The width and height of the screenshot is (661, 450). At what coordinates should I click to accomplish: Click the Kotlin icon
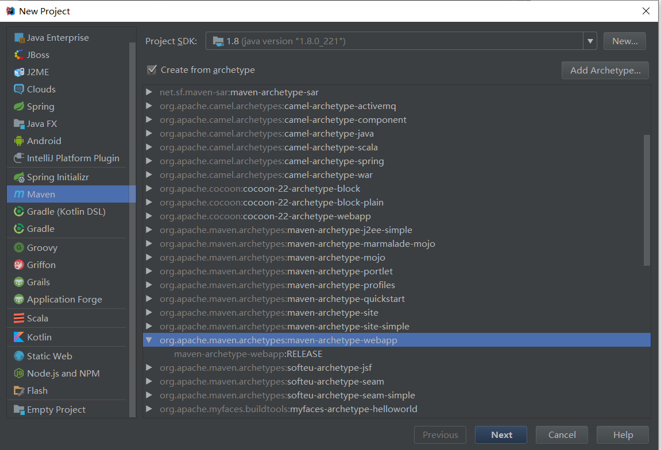[19, 337]
